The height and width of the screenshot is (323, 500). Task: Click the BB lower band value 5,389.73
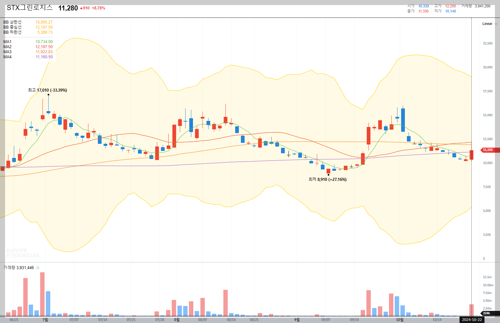click(45, 32)
